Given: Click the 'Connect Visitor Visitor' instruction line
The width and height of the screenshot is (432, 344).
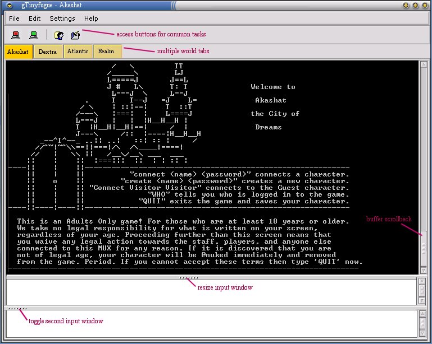Looking at the screenshot, I should tap(219, 188).
